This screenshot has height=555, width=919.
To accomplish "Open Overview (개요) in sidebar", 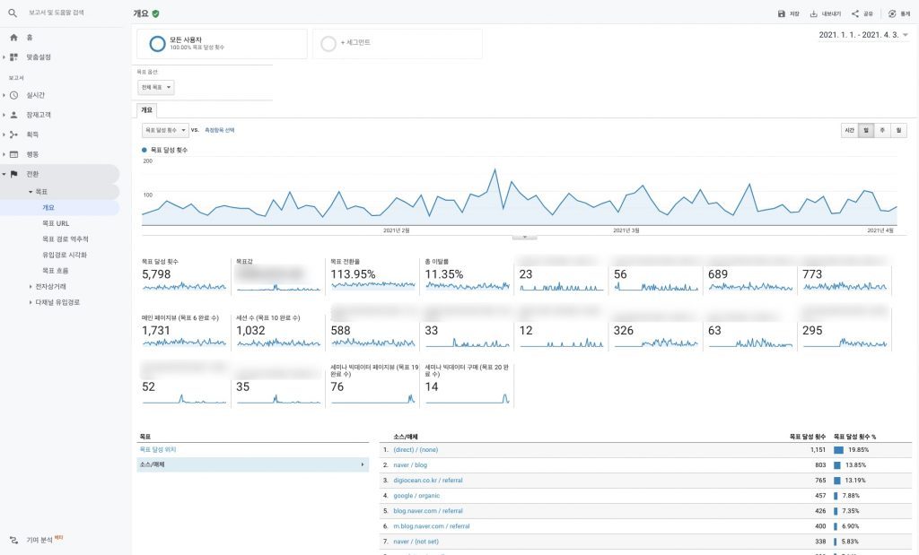I will click(x=48, y=207).
